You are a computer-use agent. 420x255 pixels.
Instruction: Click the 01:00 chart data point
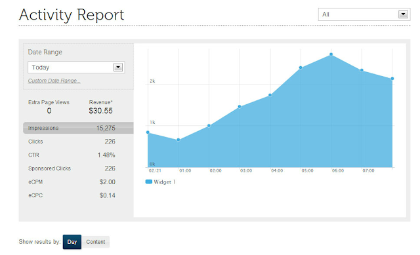point(178,140)
